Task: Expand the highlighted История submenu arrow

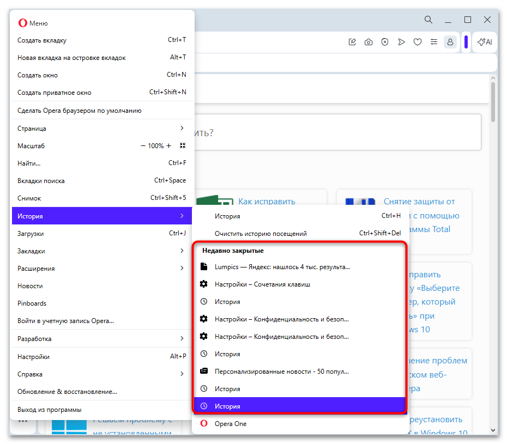Action: coord(182,216)
